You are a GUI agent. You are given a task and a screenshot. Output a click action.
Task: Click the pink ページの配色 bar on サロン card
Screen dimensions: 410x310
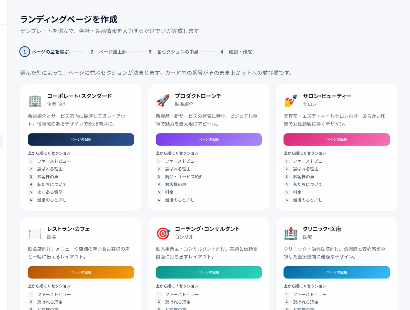click(337, 139)
